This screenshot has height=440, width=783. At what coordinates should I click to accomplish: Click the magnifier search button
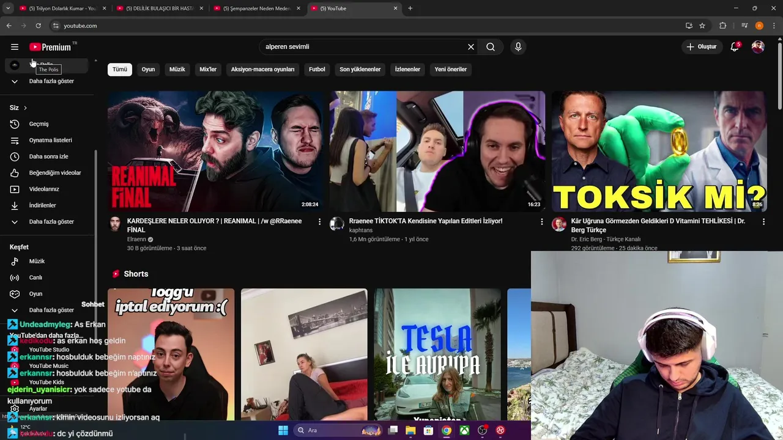click(491, 47)
